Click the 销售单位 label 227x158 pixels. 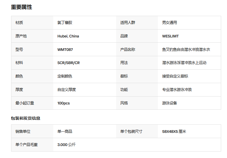tap(23, 131)
